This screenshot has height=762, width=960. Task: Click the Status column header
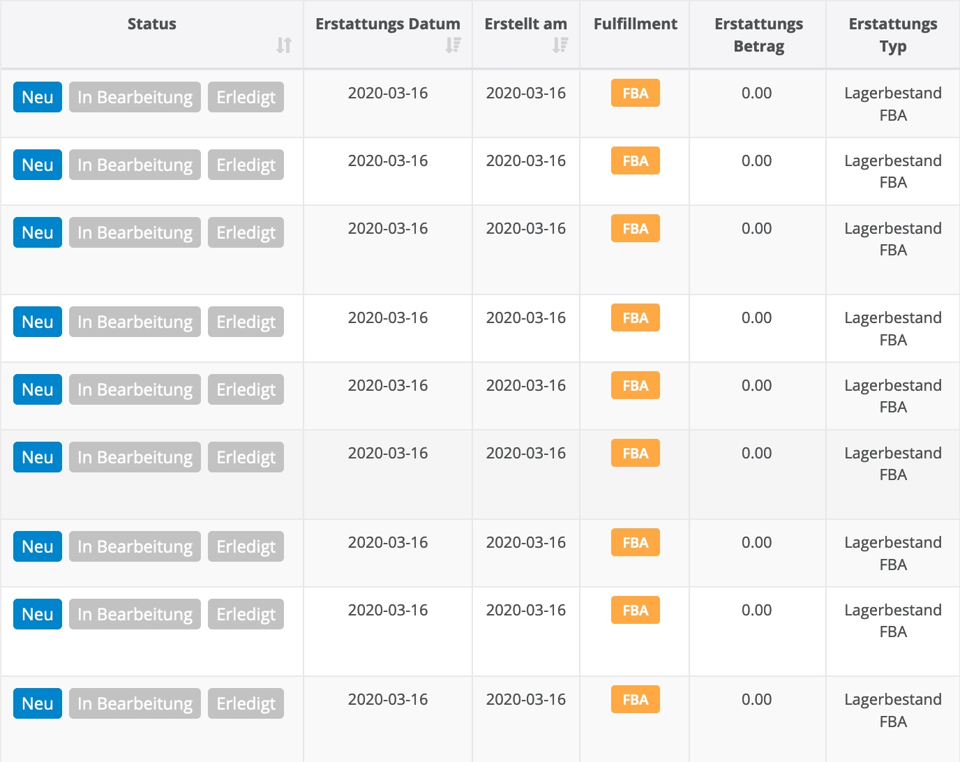(151, 24)
